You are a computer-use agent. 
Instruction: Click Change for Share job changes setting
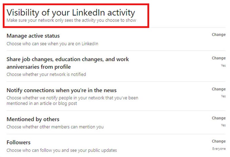(218, 58)
